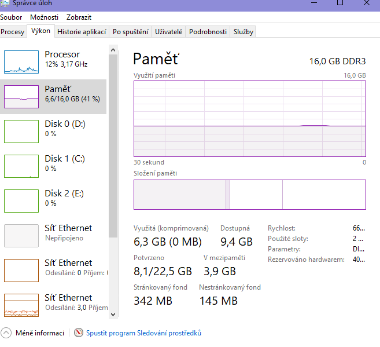Show Disk 2 (E:) graph thumbnail
This screenshot has width=380, height=347.
pyautogui.click(x=21, y=200)
